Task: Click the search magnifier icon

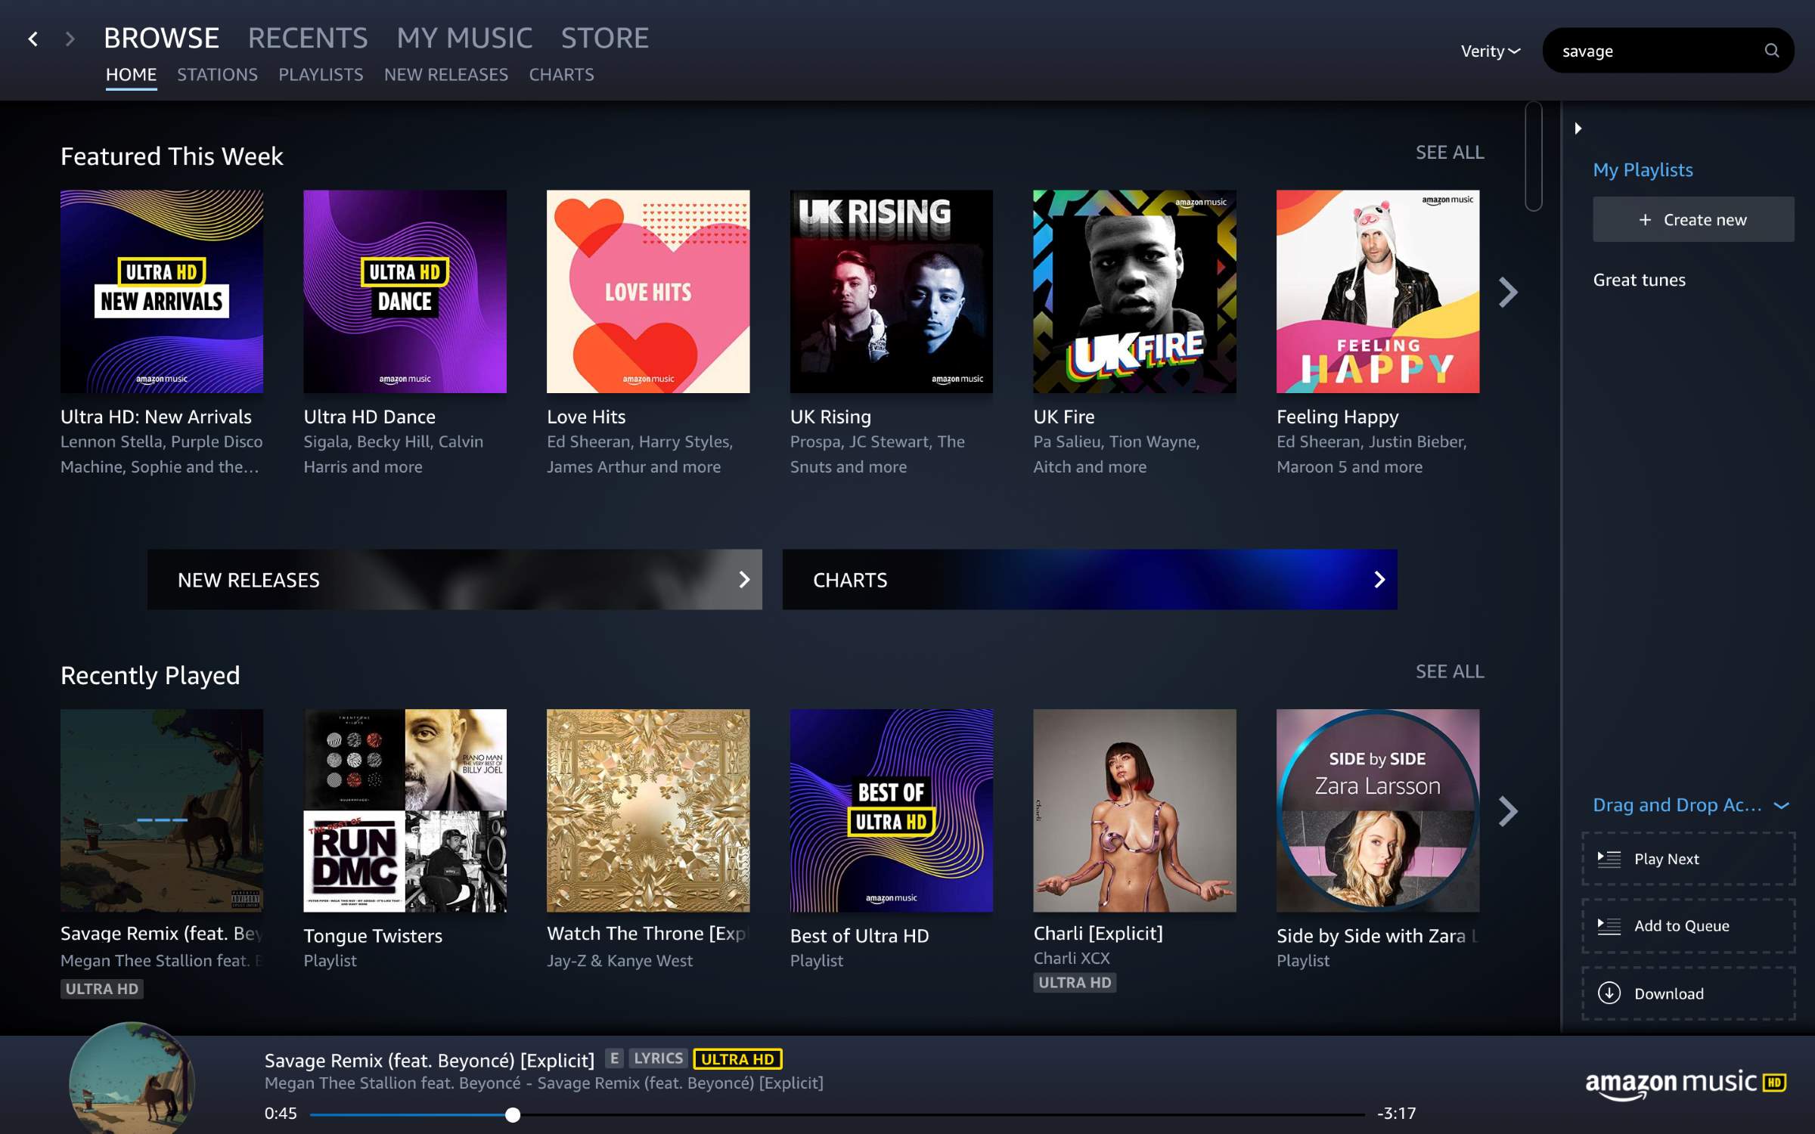Action: [1773, 50]
